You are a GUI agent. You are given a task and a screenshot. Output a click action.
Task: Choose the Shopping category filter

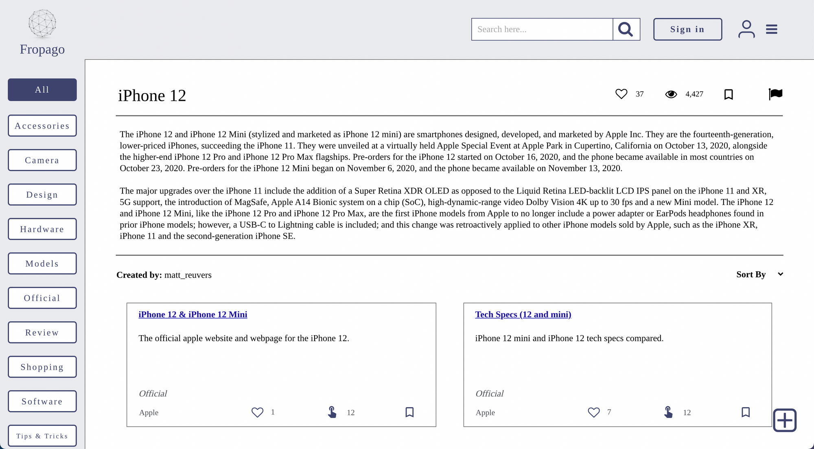pyautogui.click(x=42, y=367)
